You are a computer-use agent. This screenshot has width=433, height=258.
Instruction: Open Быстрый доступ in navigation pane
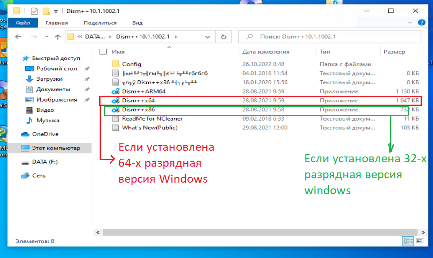(56, 58)
